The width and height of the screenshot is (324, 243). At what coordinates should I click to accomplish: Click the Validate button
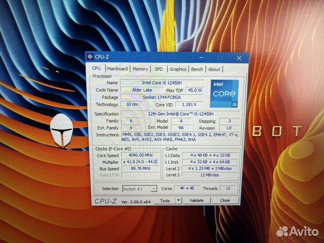197,200
